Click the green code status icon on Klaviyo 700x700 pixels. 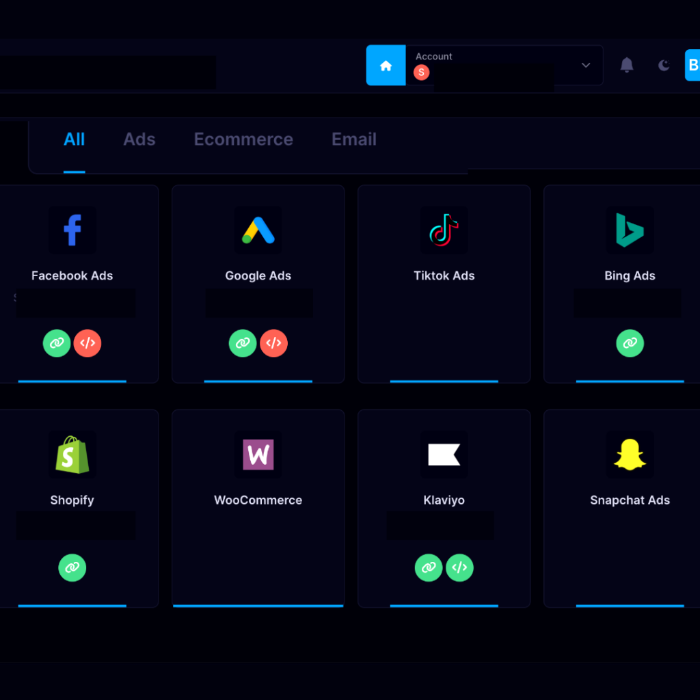(459, 568)
